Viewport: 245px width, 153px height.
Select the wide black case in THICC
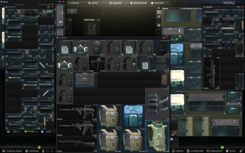(x=85, y=80)
